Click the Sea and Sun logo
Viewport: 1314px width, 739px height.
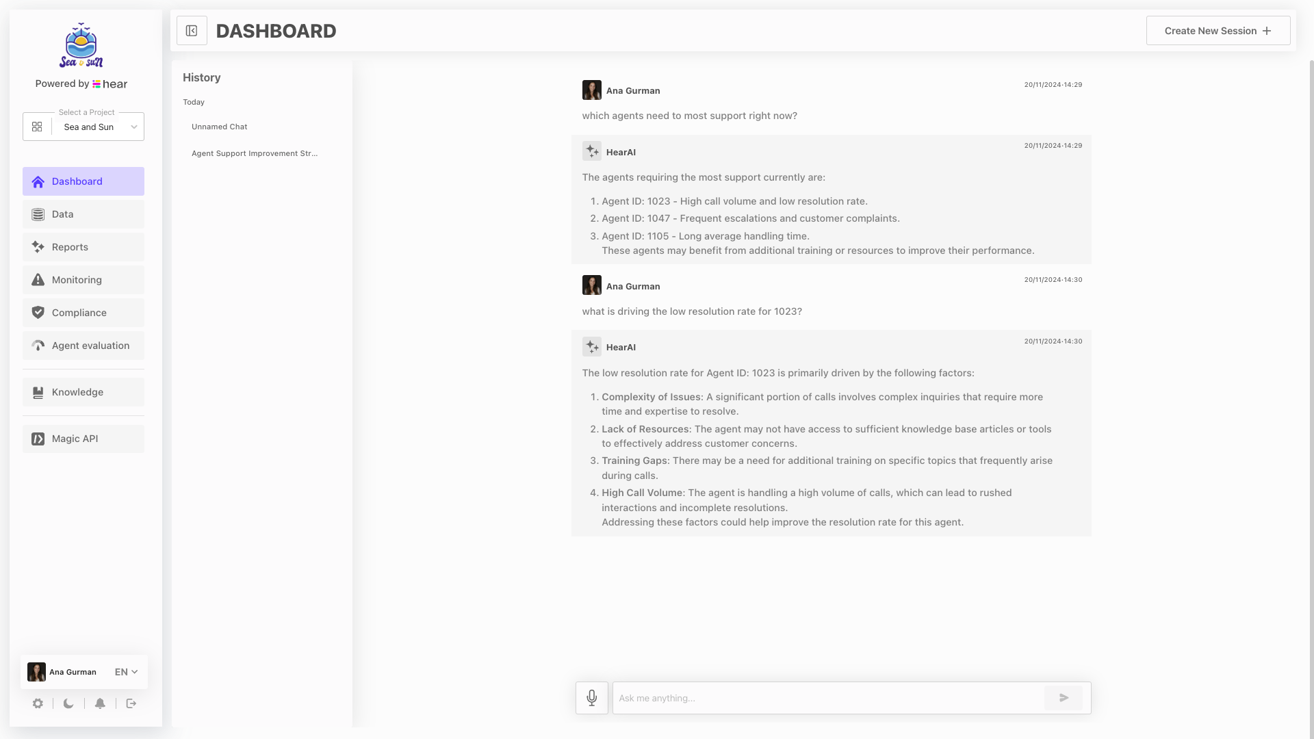tap(81, 45)
